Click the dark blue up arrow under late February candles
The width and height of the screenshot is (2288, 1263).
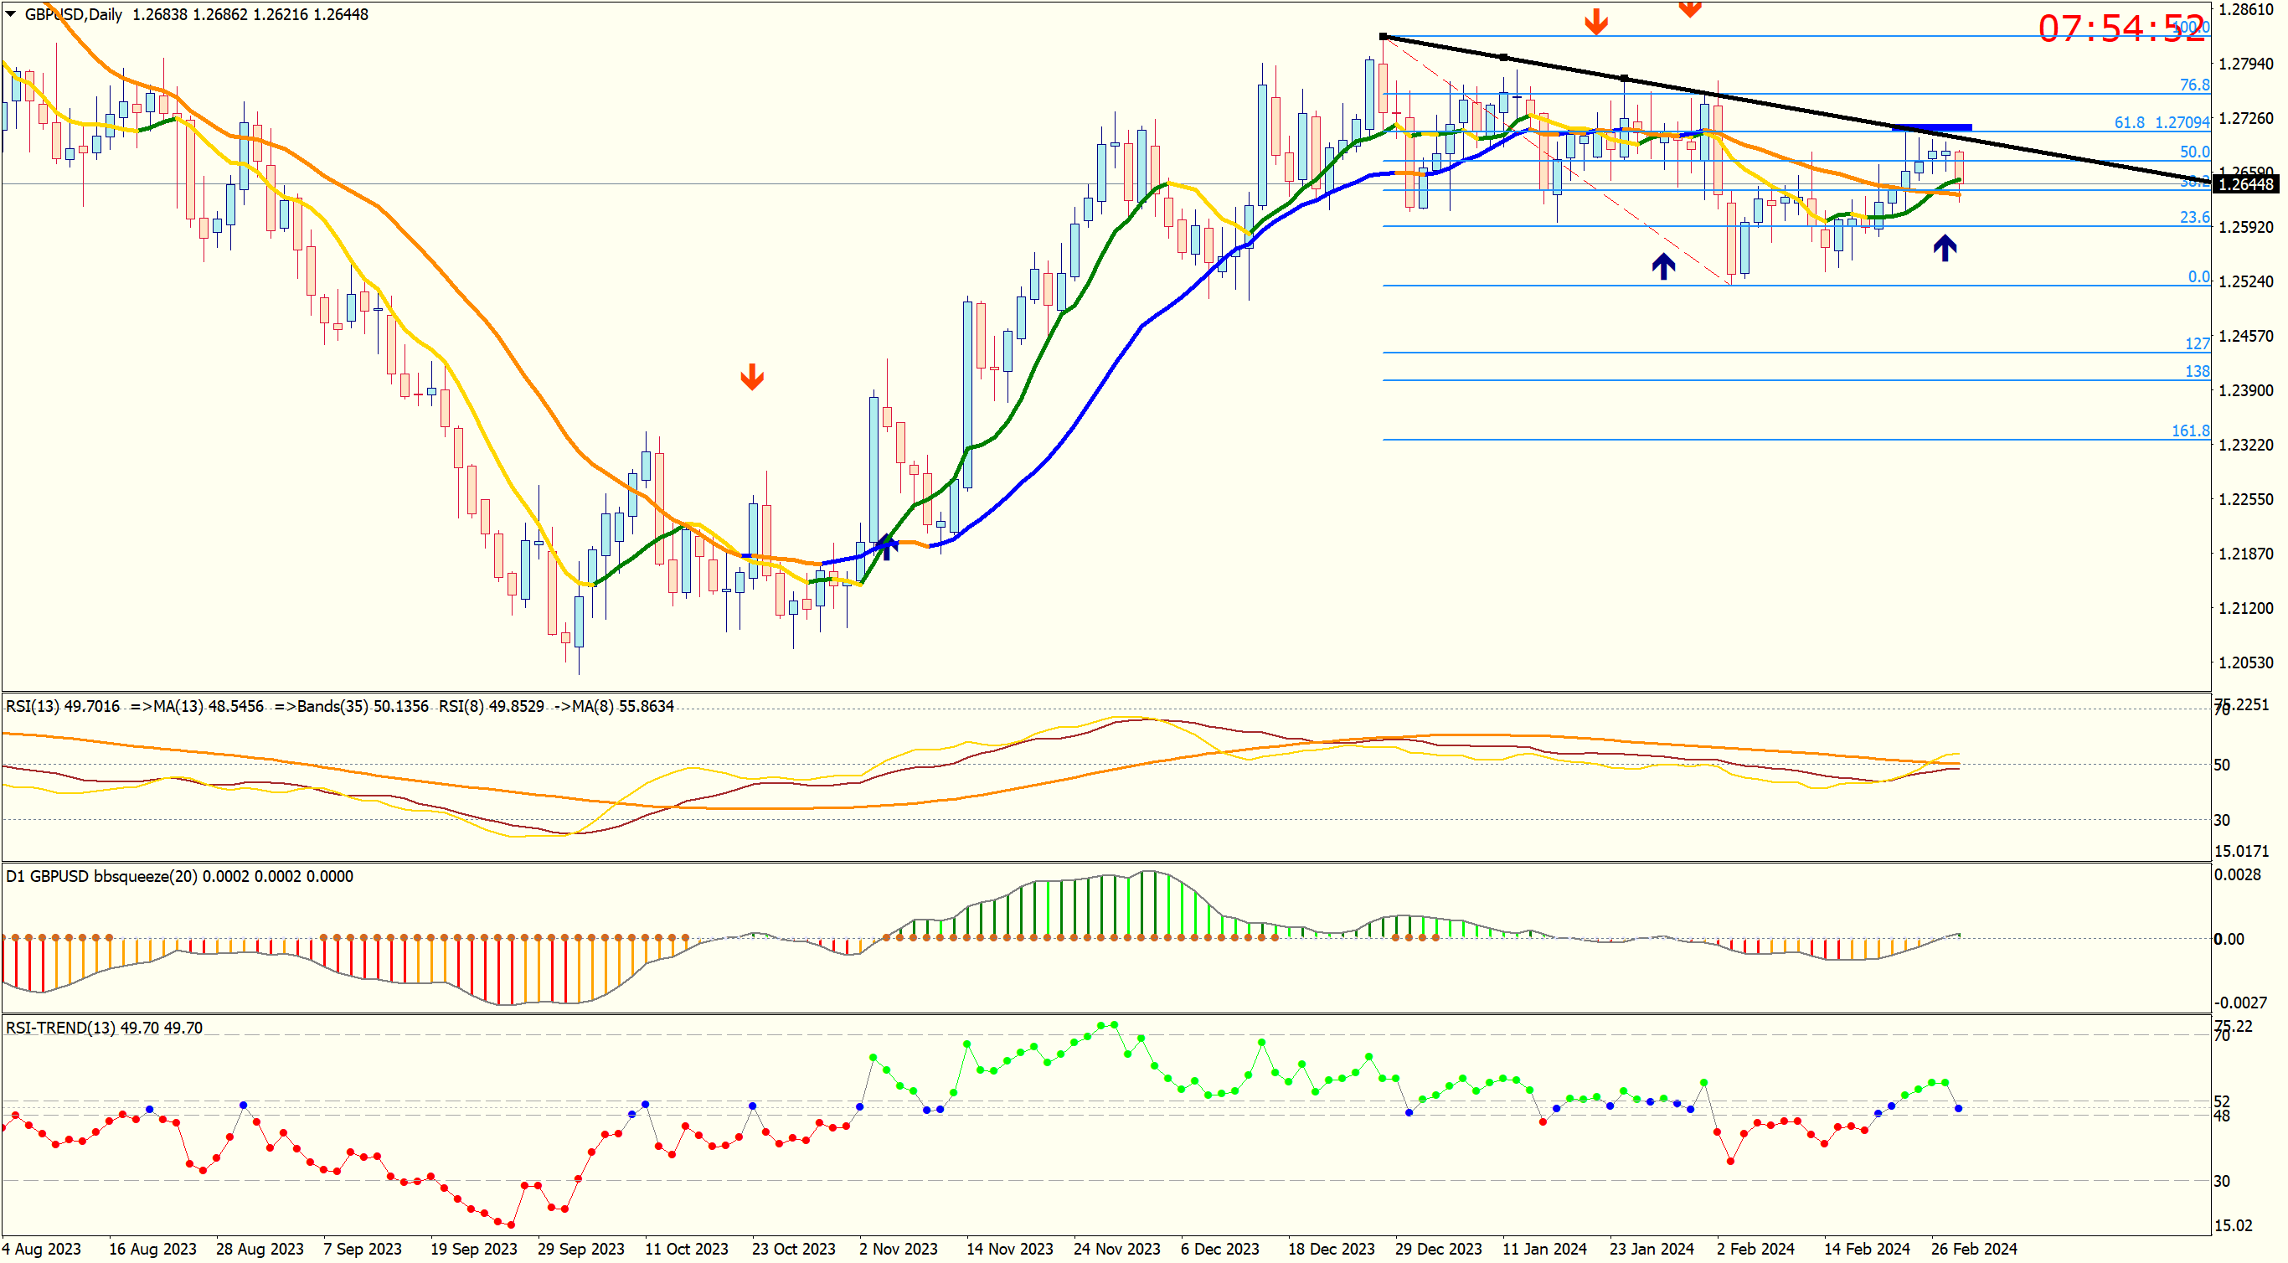point(1945,248)
